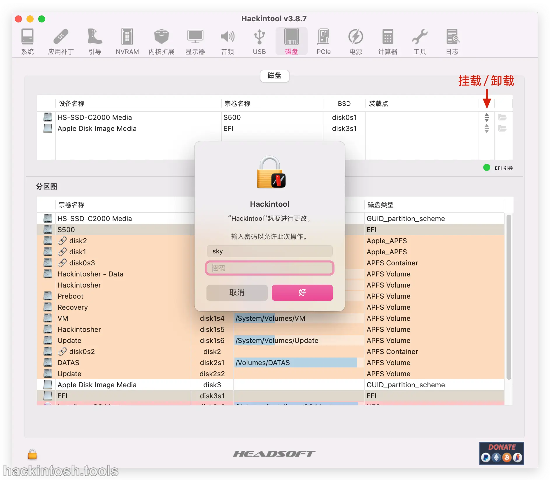
Task: Sort the top table by 宗卷名称 header
Action: 272,104
